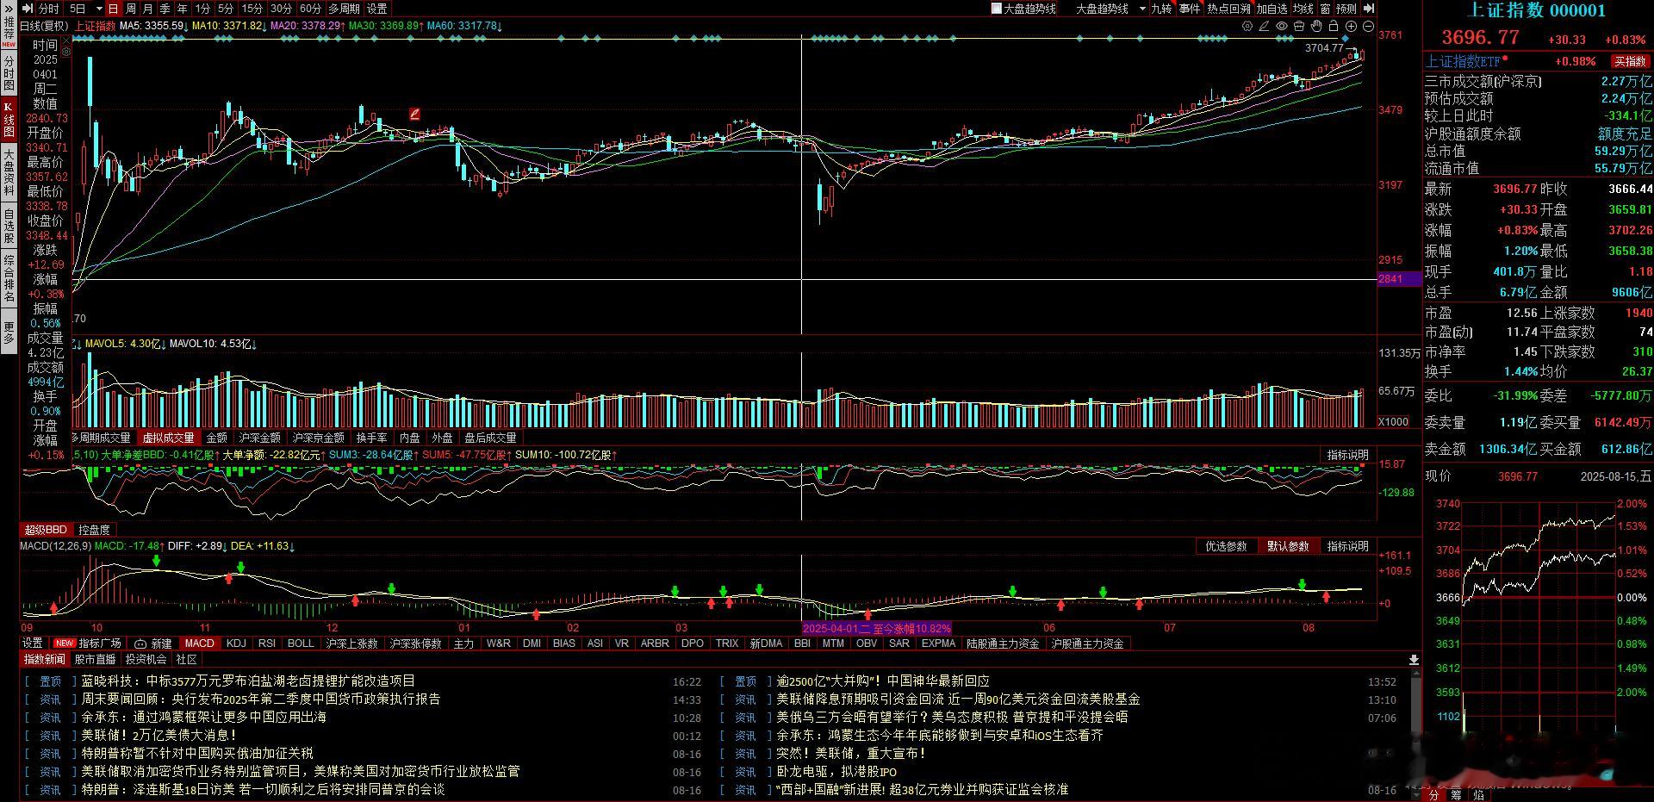Click the lock chart icon

pos(1334,27)
